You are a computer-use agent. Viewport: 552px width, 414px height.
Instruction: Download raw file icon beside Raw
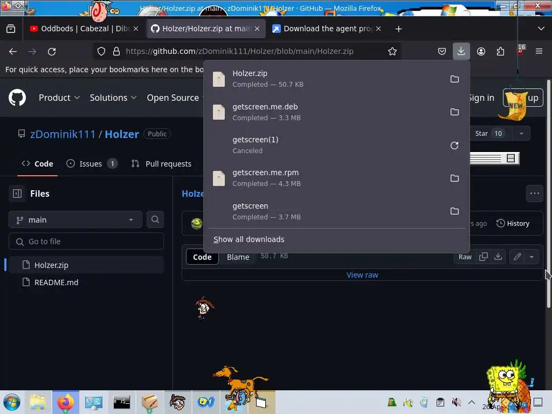point(498,257)
